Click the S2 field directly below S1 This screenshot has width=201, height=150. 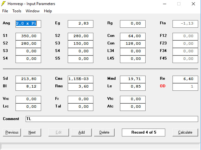28,44
